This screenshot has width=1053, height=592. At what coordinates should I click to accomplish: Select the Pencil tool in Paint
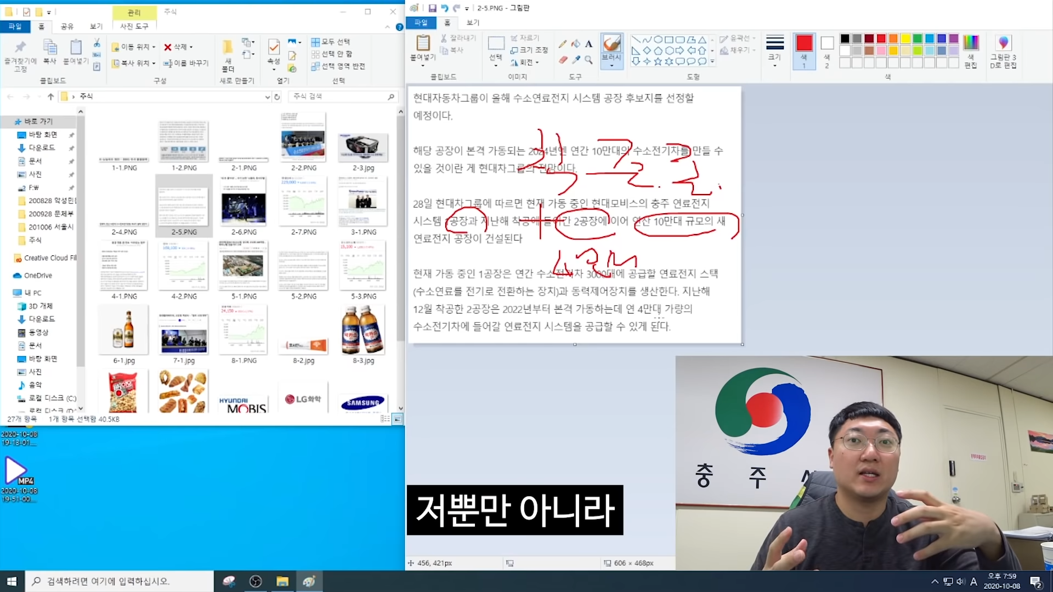pyautogui.click(x=563, y=44)
